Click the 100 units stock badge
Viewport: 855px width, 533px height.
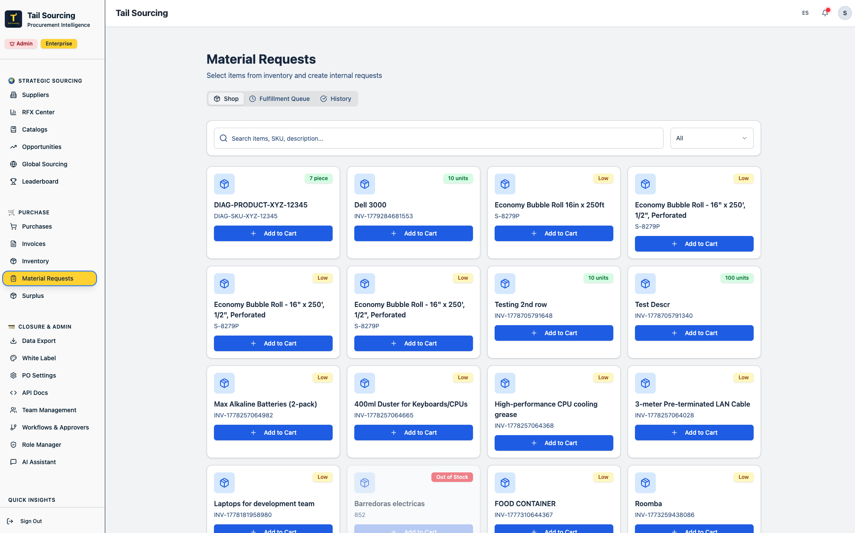[737, 278]
